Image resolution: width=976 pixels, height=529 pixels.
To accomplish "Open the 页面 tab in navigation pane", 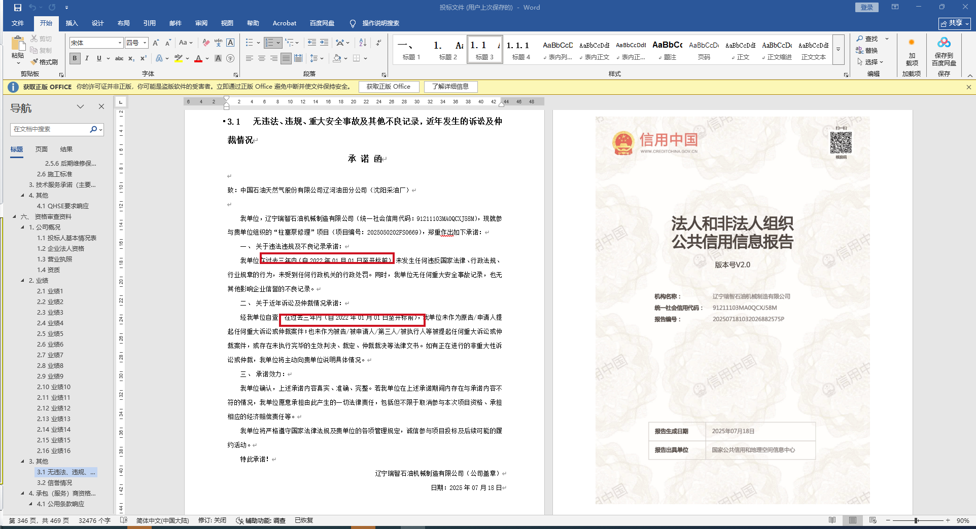I will tap(42, 149).
